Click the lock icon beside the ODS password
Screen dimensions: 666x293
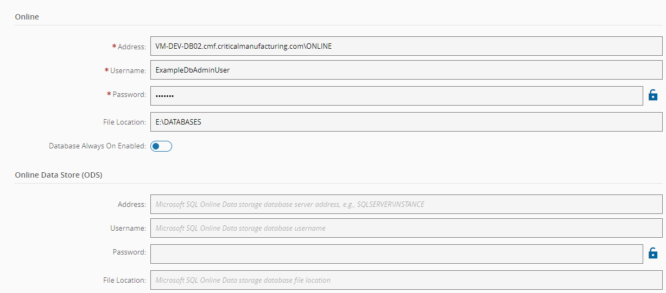[653, 253]
